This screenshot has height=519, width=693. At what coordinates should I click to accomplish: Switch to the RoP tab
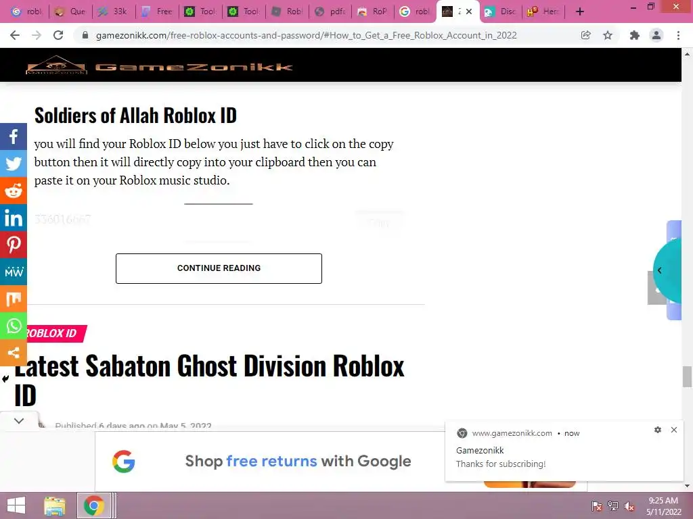click(374, 11)
